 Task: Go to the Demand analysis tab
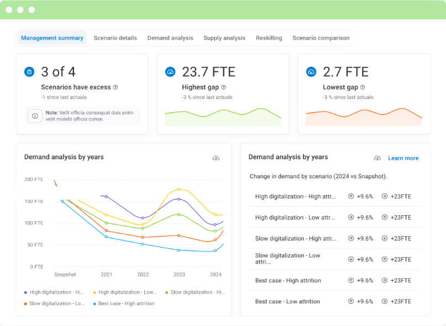[x=170, y=38]
